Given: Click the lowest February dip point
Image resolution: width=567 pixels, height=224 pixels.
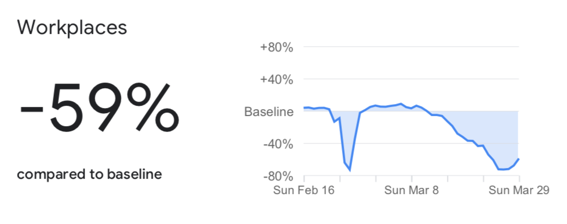Looking at the screenshot, I should [350, 170].
